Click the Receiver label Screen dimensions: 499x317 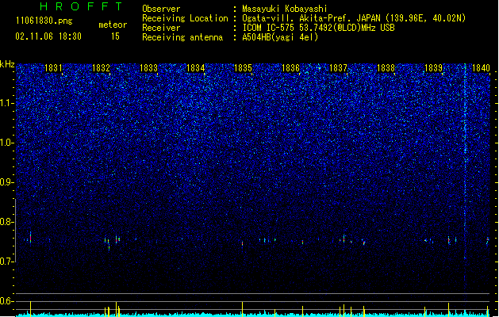point(161,28)
